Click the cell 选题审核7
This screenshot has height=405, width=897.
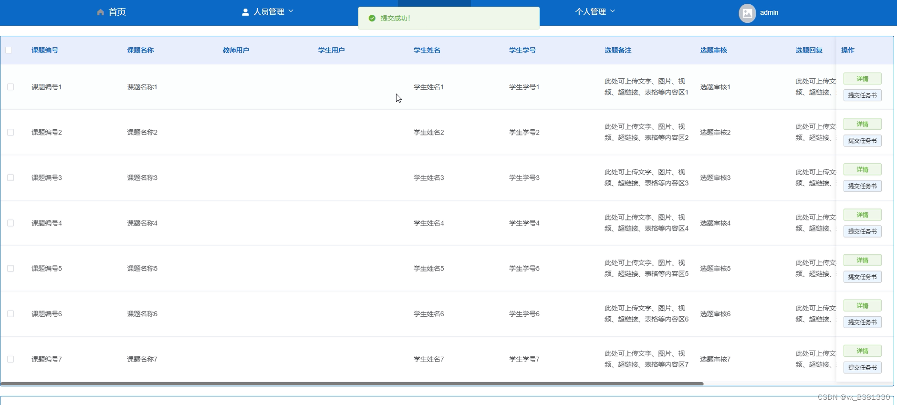click(715, 359)
